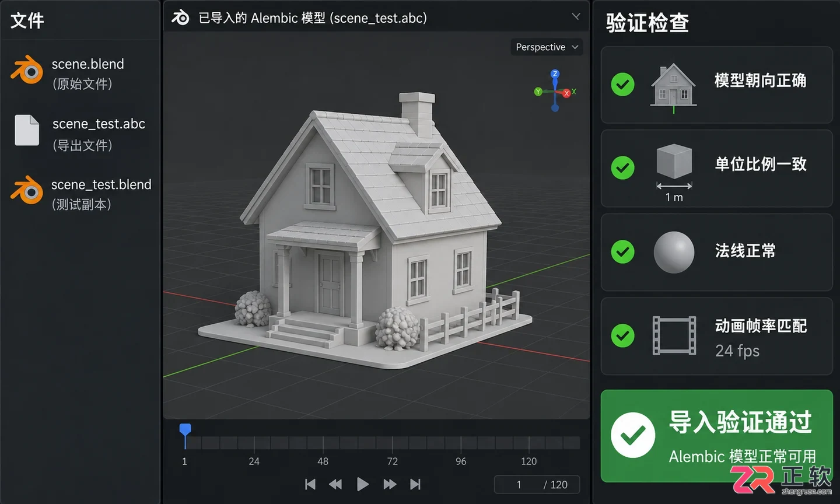Viewport: 840px width, 504px height.
Task: Collapse the imported Alembic model panel chevron
Action: click(x=576, y=16)
